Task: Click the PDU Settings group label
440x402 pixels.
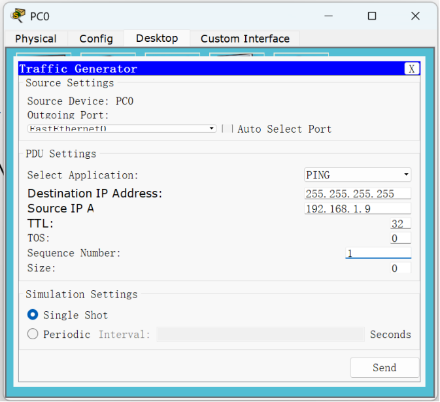Action: [x=61, y=154]
